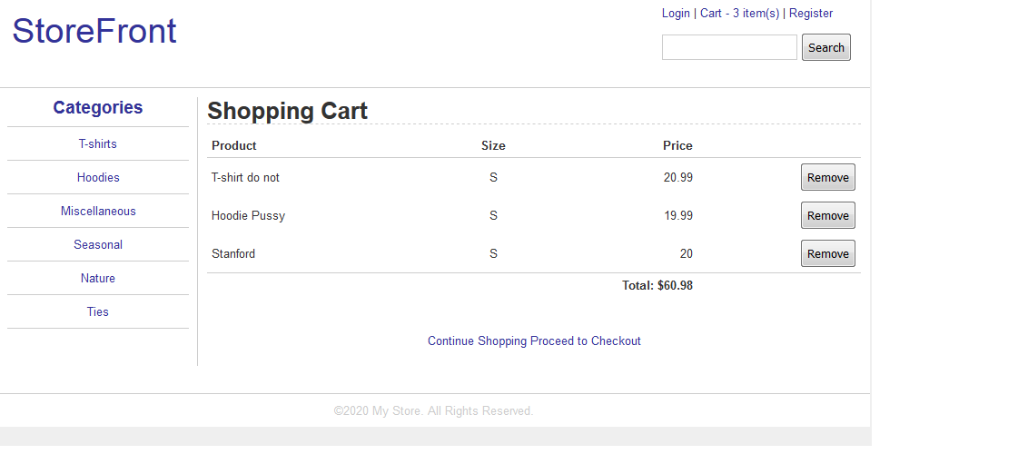Image resolution: width=1028 pixels, height=454 pixels.
Task: Go to the Register page
Action: pyautogui.click(x=811, y=13)
